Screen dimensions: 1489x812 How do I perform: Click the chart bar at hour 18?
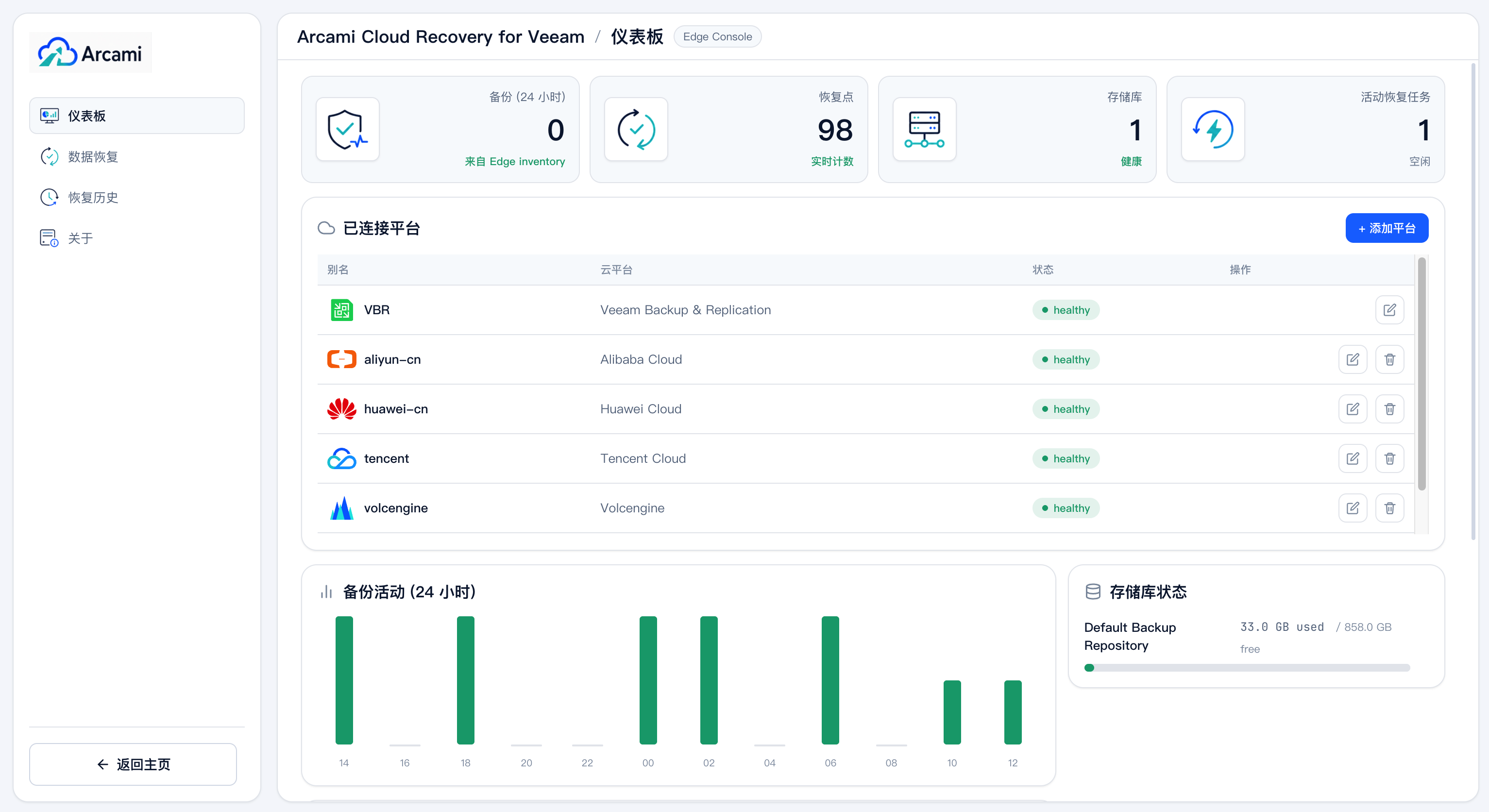[x=465, y=680]
